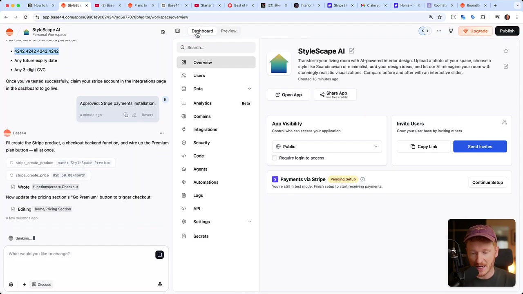Toggle the sidebar panel icon
523x294 pixels.
tap(177, 31)
